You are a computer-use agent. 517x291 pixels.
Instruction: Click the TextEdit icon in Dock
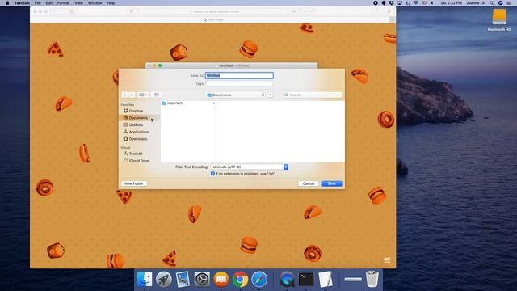coord(326,280)
